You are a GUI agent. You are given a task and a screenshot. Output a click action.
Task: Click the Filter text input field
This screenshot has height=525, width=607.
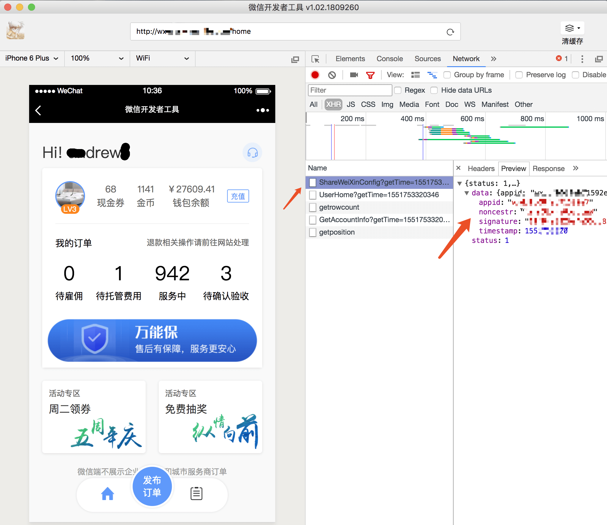350,90
